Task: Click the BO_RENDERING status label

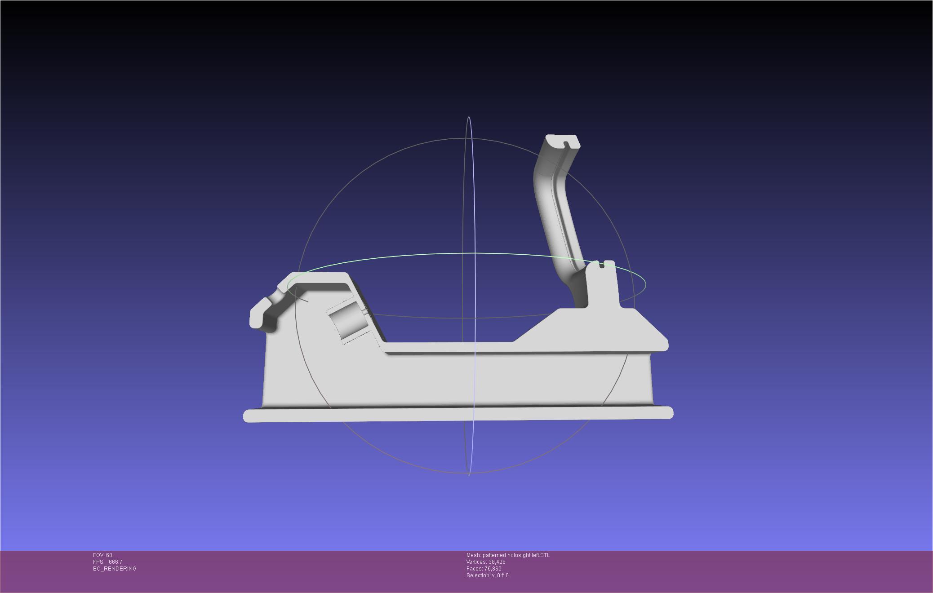Action: [115, 569]
